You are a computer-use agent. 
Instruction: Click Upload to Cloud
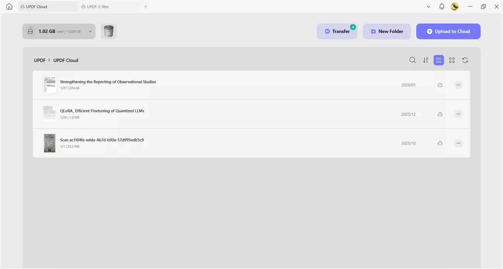click(x=448, y=31)
